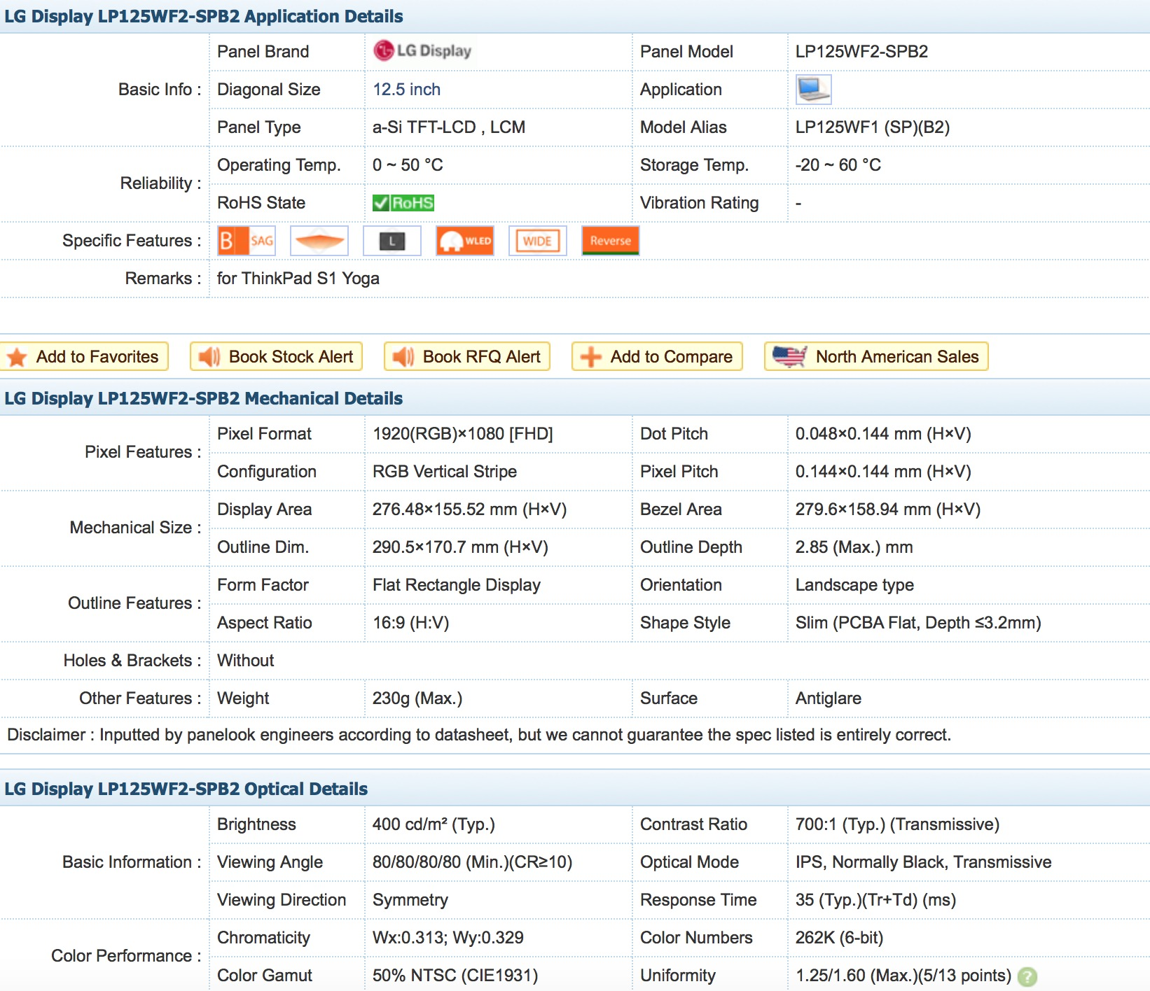Viewport: 1150px width, 991px height.
Task: Select response time 35 (Typ.)(Tr+Td)
Action: tap(875, 900)
